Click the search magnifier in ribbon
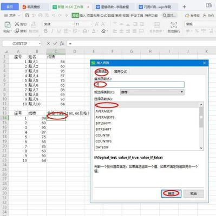Image resolution: width=216 pixels, height=216 pixels. click(x=165, y=16)
